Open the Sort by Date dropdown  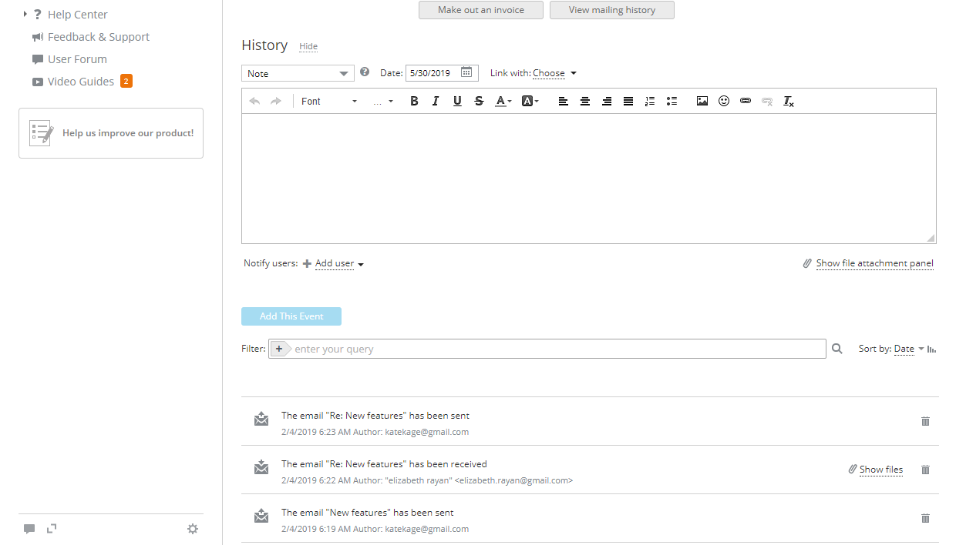907,349
